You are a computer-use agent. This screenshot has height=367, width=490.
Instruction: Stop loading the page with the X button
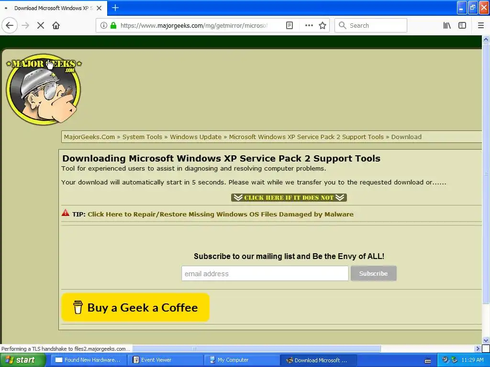(41, 26)
